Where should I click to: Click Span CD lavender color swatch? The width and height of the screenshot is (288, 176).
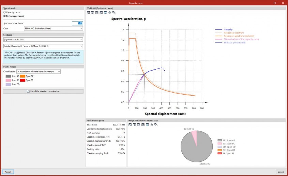point(8,84)
